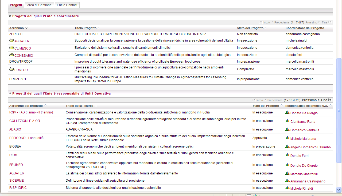342x196 pixels.
Task: Open Gianfranco Rana contact link
Action: [303, 122]
